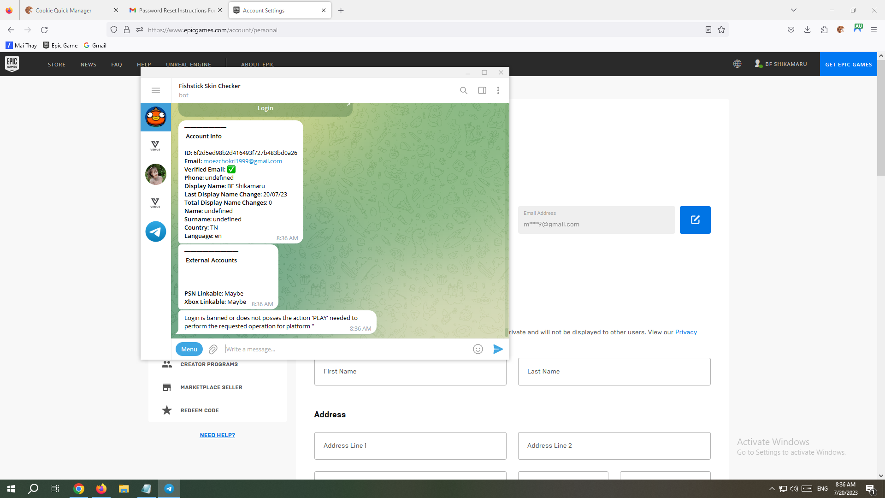Switch to Password Reset Instructions tab
The width and height of the screenshot is (885, 498).
177,10
